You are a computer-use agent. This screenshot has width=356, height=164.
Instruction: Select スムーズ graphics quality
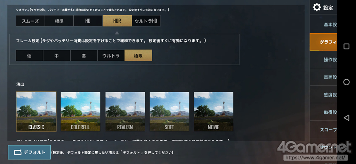pos(30,21)
